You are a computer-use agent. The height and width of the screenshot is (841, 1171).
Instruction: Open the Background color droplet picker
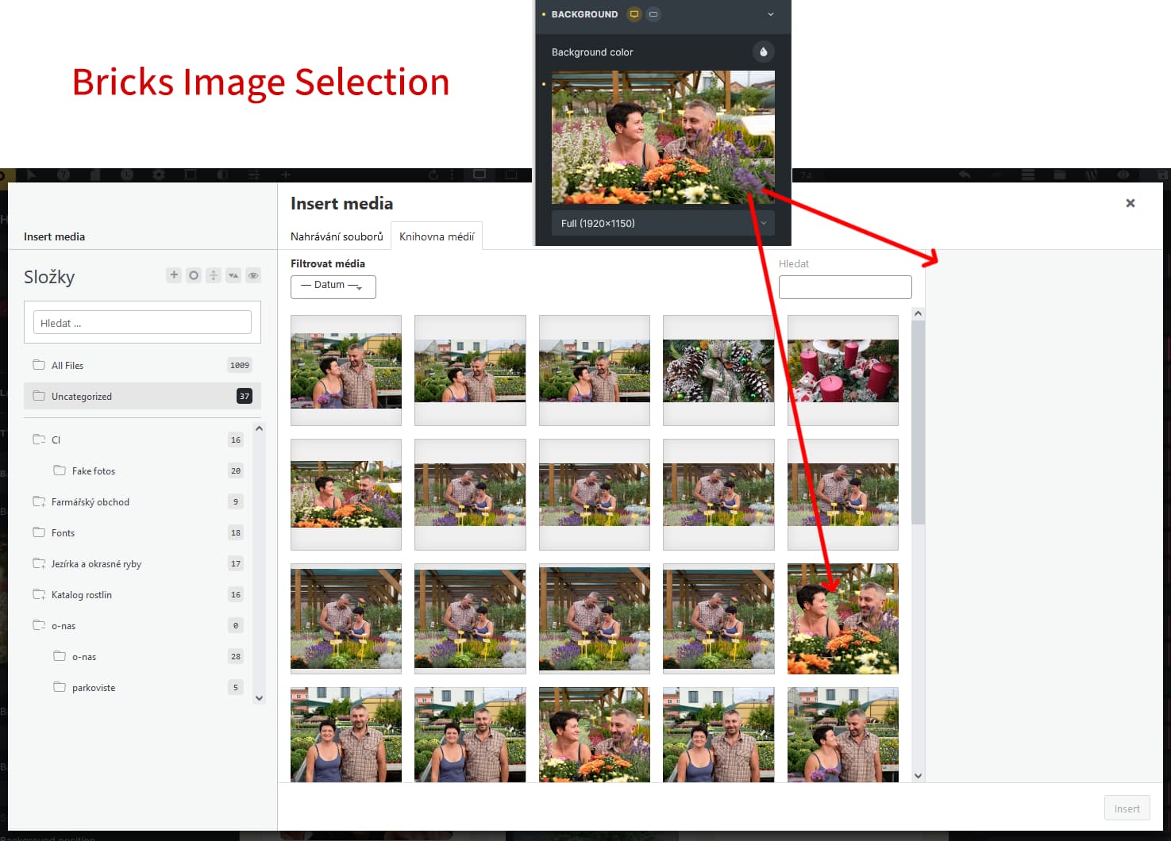coord(763,52)
